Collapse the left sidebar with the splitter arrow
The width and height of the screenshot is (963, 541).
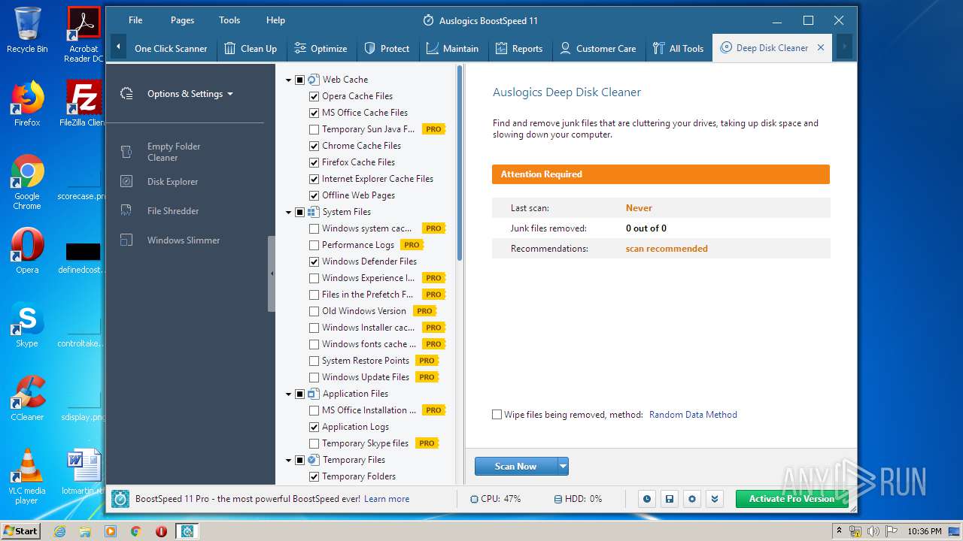click(272, 274)
